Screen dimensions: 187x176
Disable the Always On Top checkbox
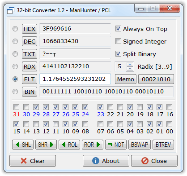[x=118, y=29]
